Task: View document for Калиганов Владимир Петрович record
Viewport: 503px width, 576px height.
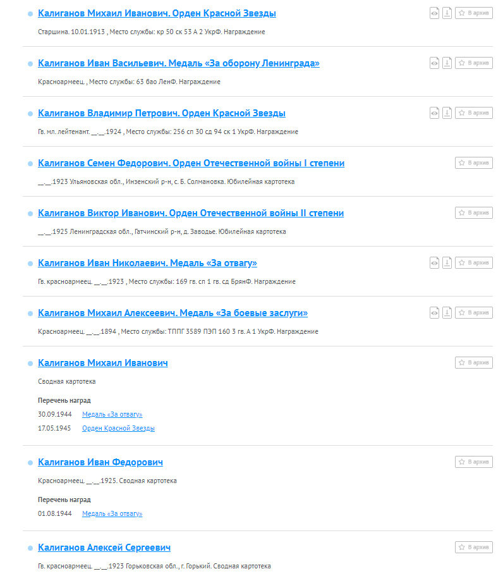Action: pyautogui.click(x=434, y=113)
